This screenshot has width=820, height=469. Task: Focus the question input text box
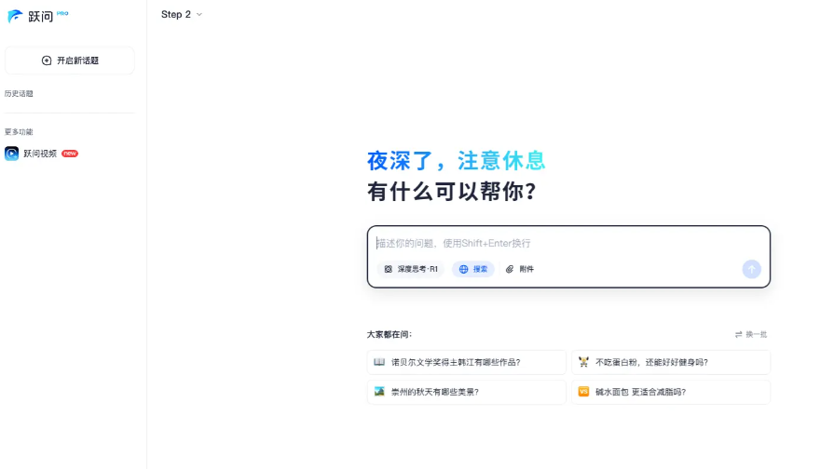pos(568,243)
